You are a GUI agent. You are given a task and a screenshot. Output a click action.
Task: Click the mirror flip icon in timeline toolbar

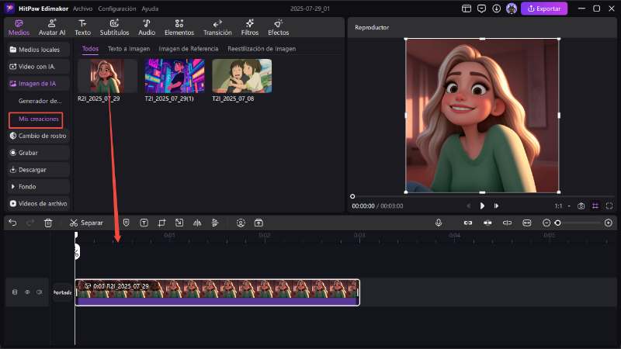pyautogui.click(x=197, y=223)
